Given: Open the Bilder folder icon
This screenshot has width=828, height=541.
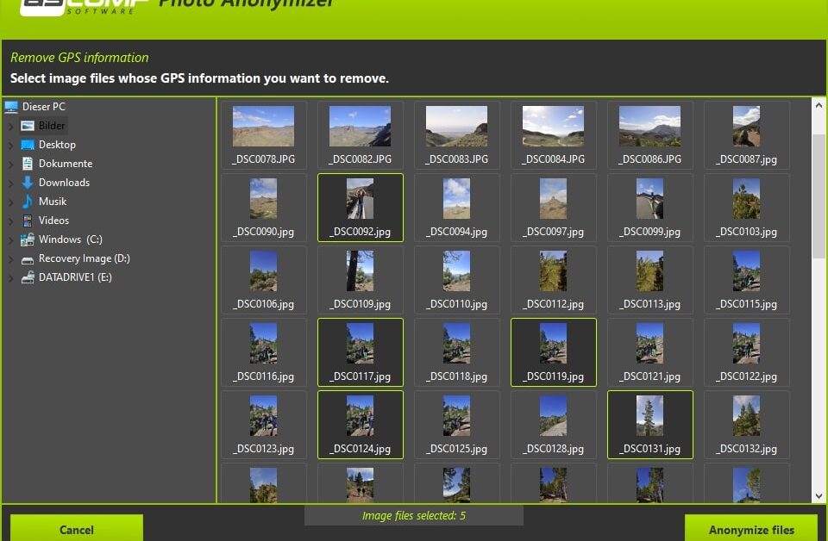Looking at the screenshot, I should point(28,125).
